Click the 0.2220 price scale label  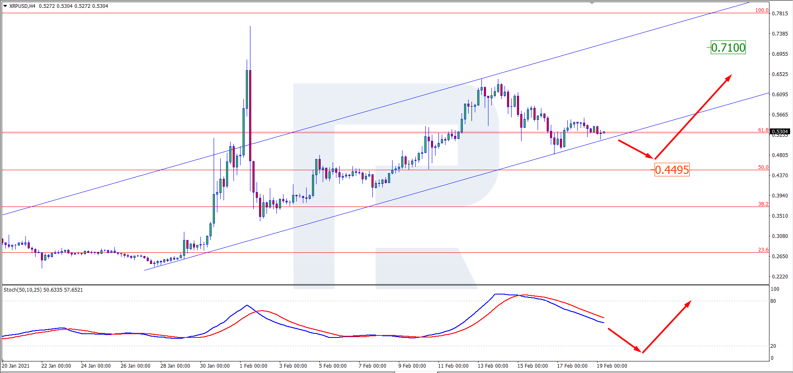tap(780, 277)
